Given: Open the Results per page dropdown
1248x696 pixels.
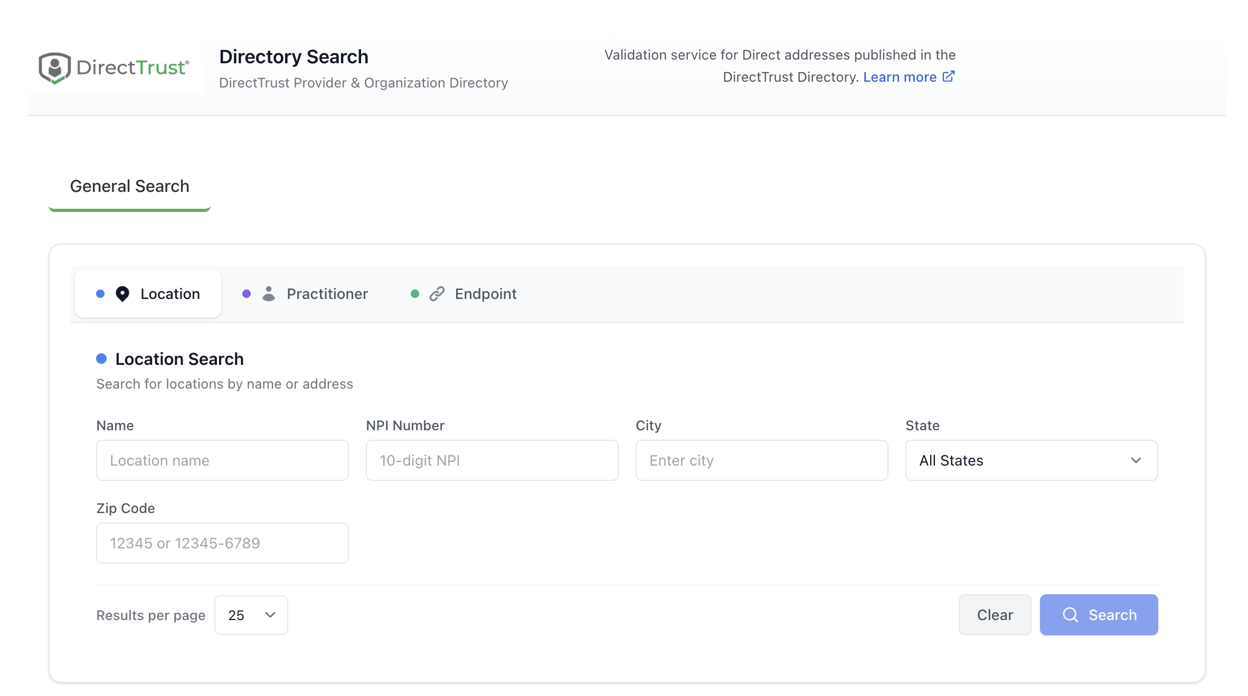Looking at the screenshot, I should [x=251, y=615].
